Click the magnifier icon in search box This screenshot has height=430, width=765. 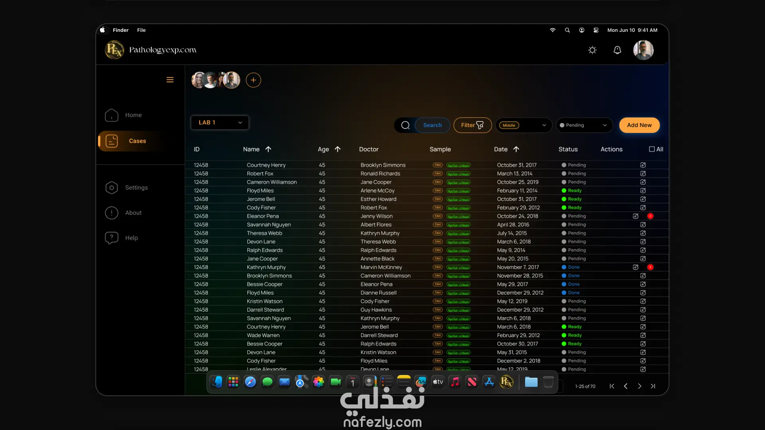[405, 125]
